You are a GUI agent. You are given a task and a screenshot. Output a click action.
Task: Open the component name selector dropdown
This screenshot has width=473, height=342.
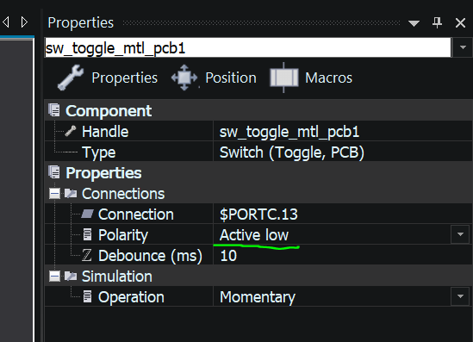pyautogui.click(x=463, y=47)
